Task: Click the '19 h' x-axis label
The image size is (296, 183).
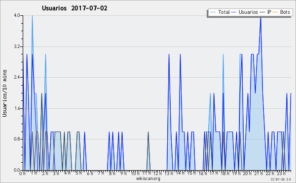Action: [x=236, y=173]
